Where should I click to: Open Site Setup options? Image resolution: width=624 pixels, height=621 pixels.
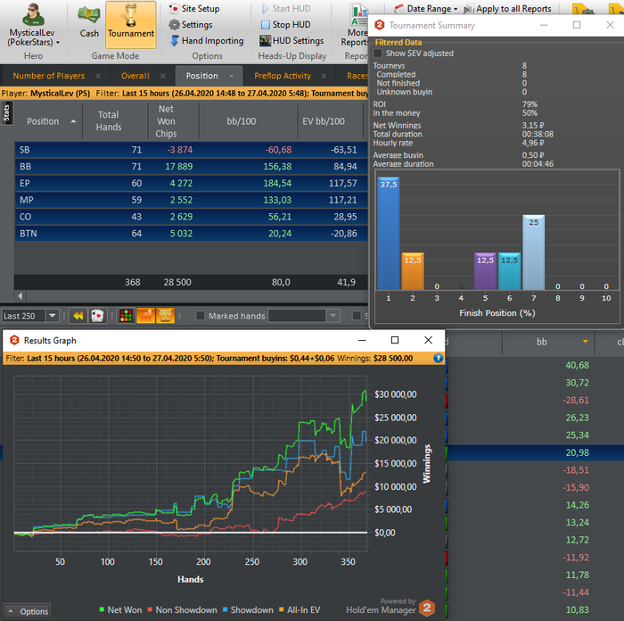(x=194, y=8)
